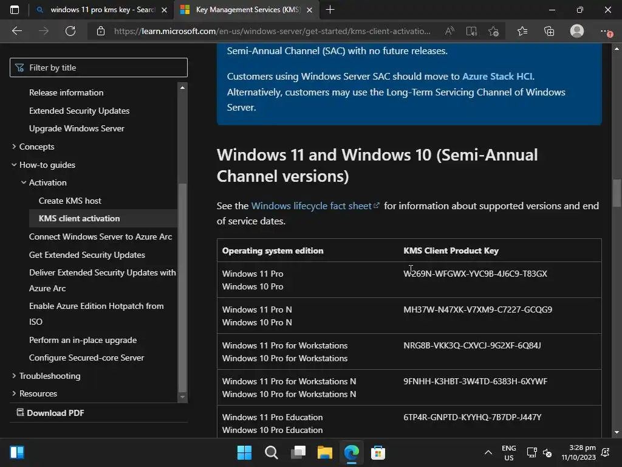
Task: Click key 6TP4R-GNPTD-KYYHQ-7B7DP-J447Y
Action: [x=473, y=417]
